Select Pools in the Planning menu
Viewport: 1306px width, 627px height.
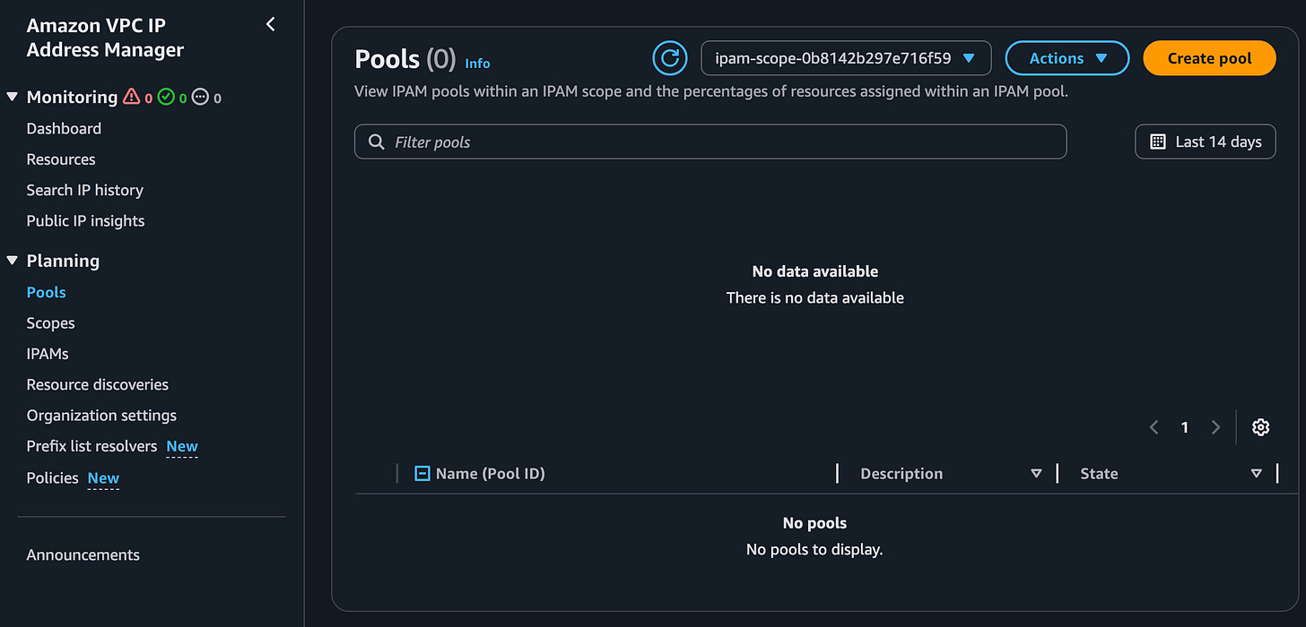(47, 292)
